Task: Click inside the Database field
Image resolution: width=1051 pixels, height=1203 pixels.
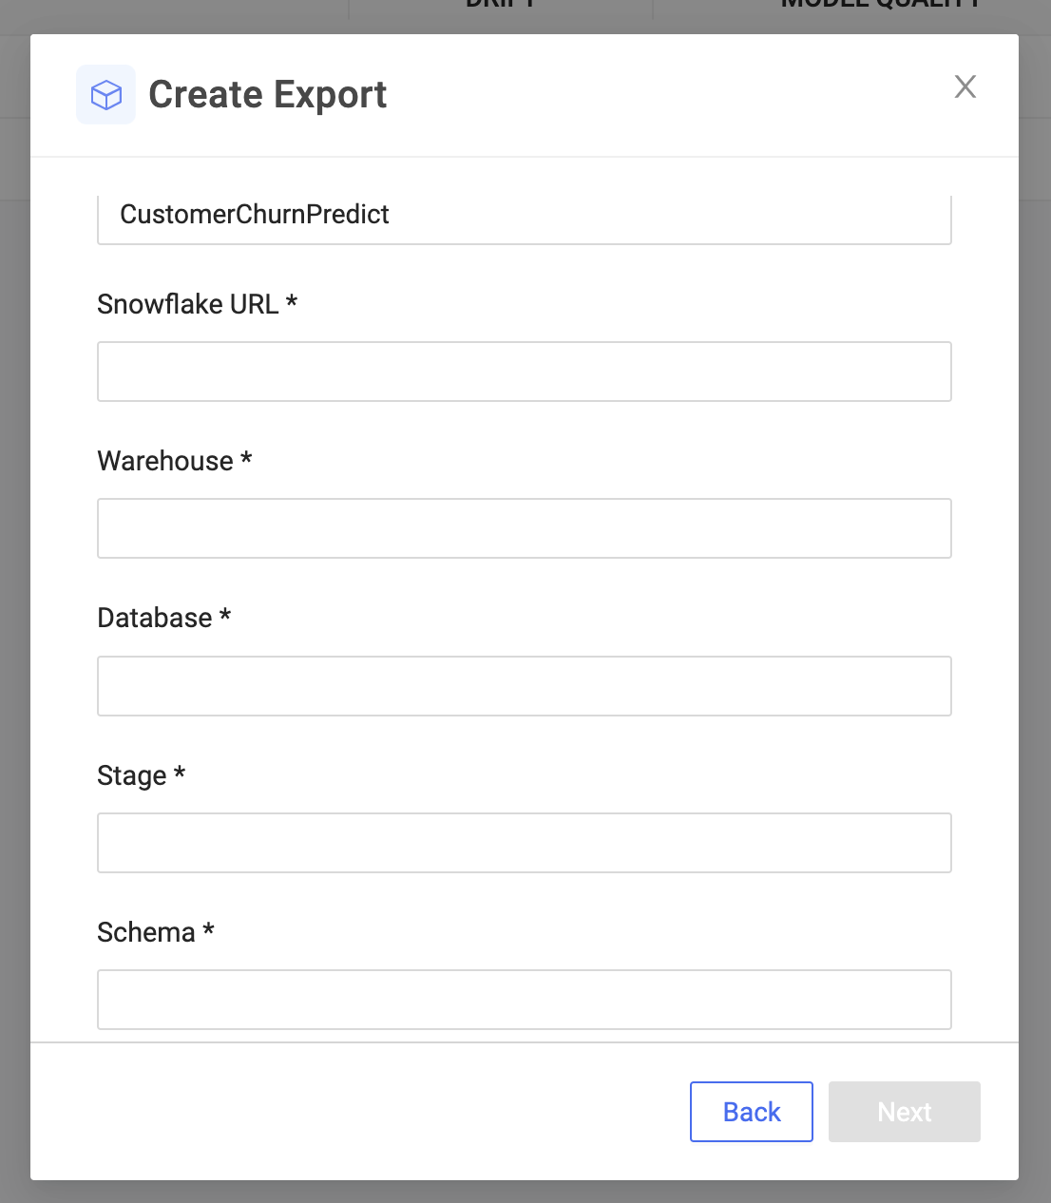Action: point(524,685)
